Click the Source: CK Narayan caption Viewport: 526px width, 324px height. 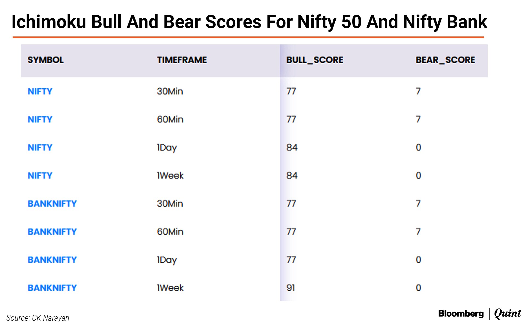pyautogui.click(x=38, y=318)
